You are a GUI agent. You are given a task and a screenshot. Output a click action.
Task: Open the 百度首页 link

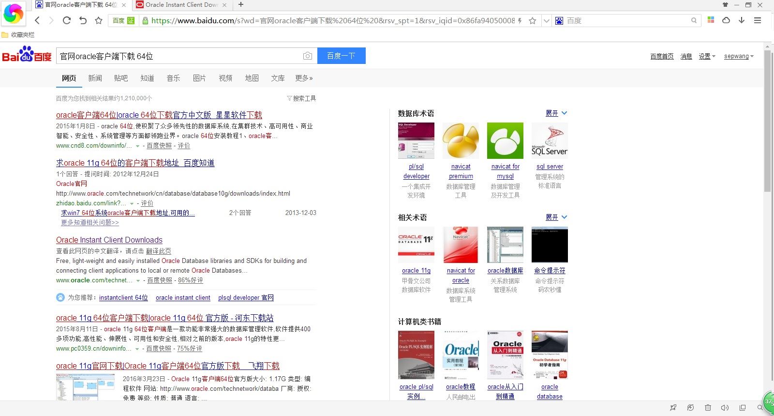(662, 56)
